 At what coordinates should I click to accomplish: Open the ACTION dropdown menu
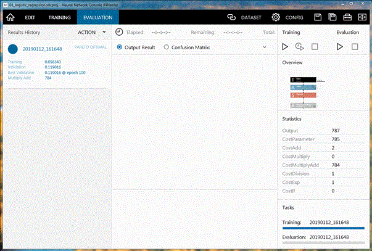point(92,32)
